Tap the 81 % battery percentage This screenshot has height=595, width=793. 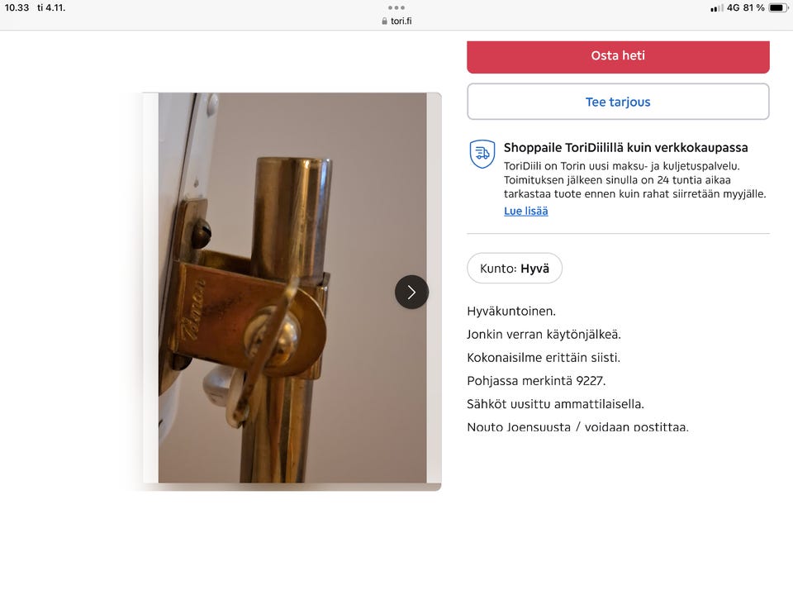pyautogui.click(x=753, y=7)
